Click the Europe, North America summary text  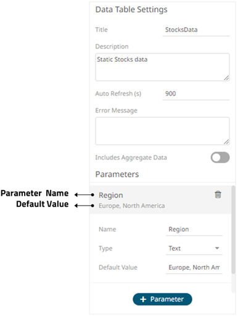132,206
